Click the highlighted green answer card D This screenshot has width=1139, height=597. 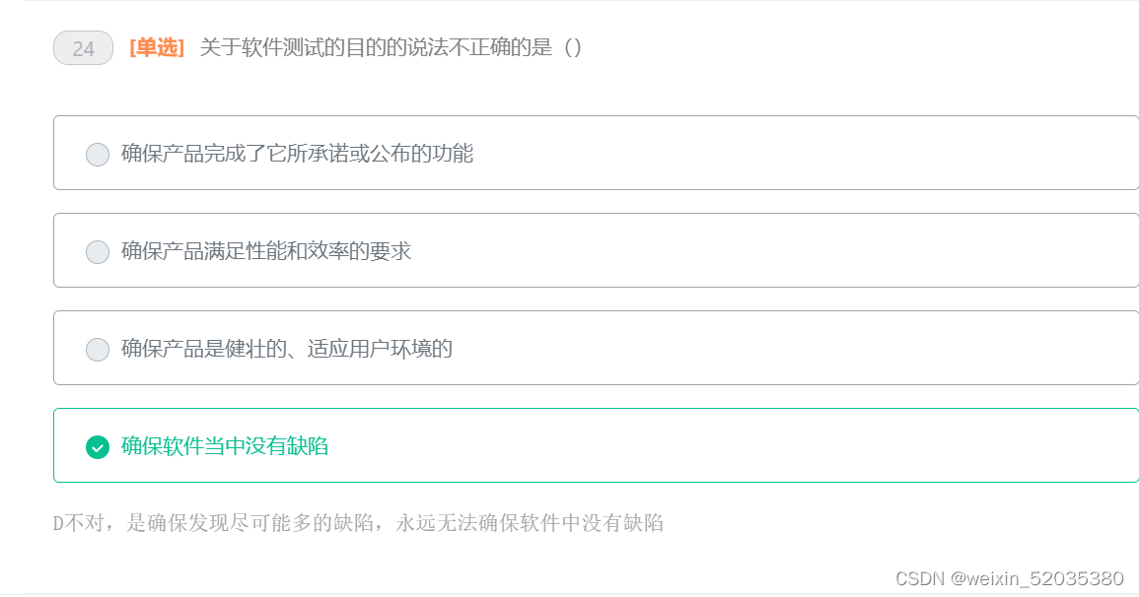(592, 446)
